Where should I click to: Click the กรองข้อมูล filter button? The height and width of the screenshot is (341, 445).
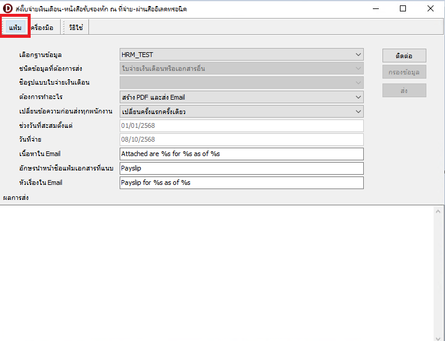tap(404, 73)
